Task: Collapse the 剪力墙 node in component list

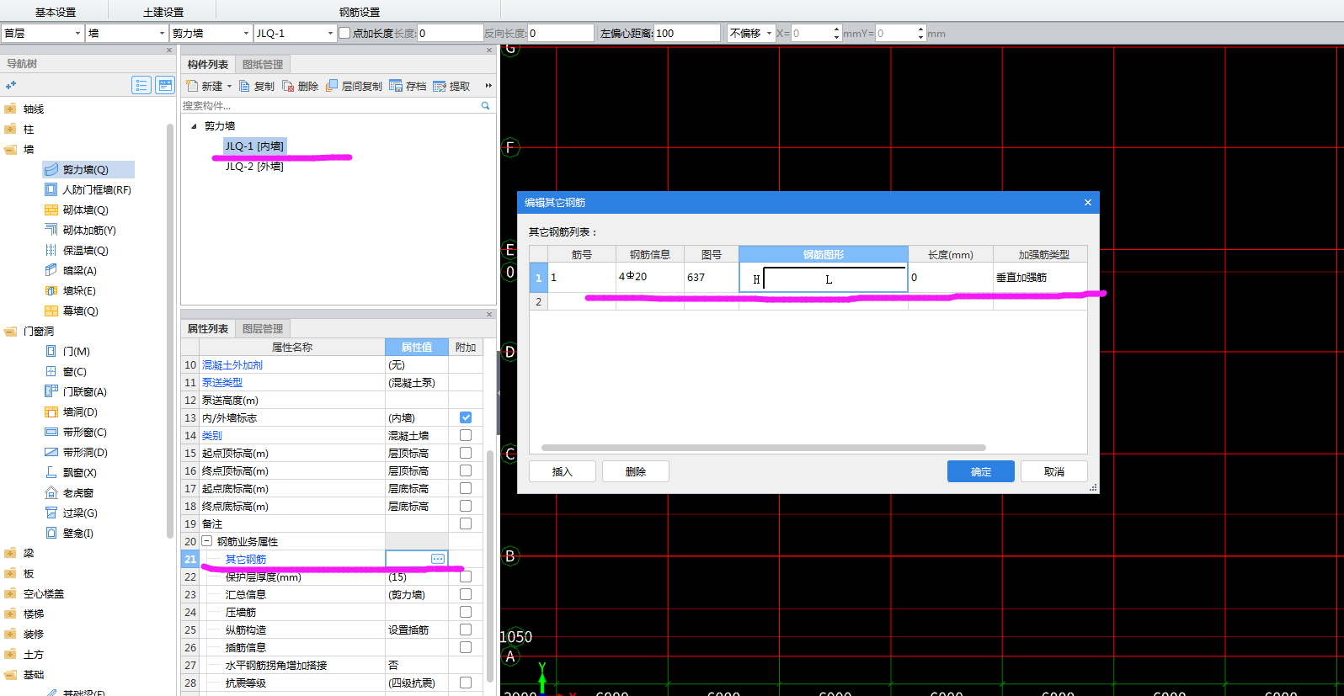Action: coord(194,126)
